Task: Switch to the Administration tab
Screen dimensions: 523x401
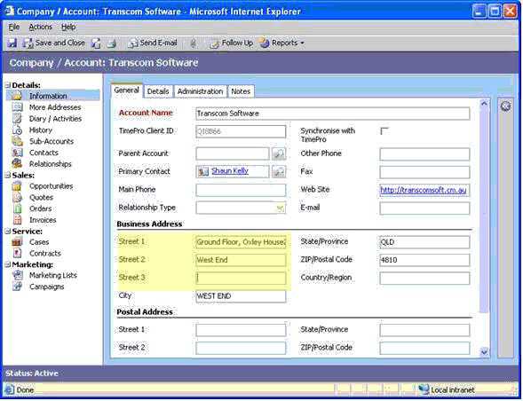Action: pos(200,91)
